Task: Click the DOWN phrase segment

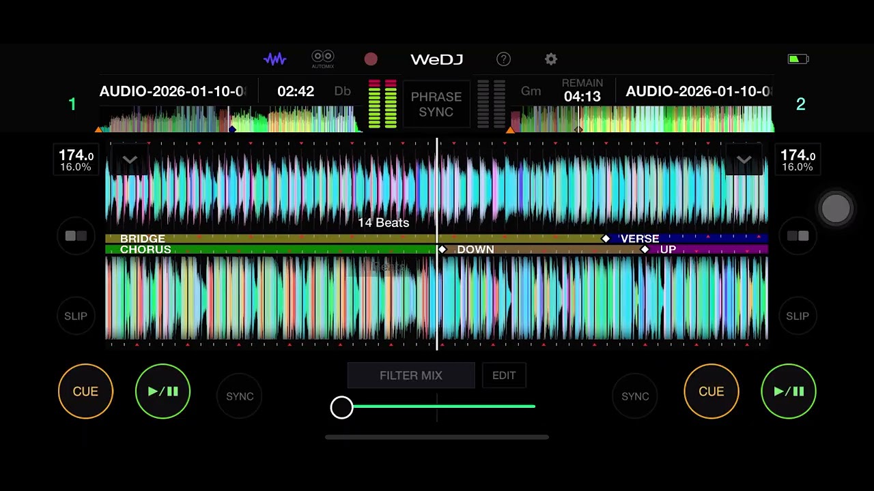Action: coord(543,250)
